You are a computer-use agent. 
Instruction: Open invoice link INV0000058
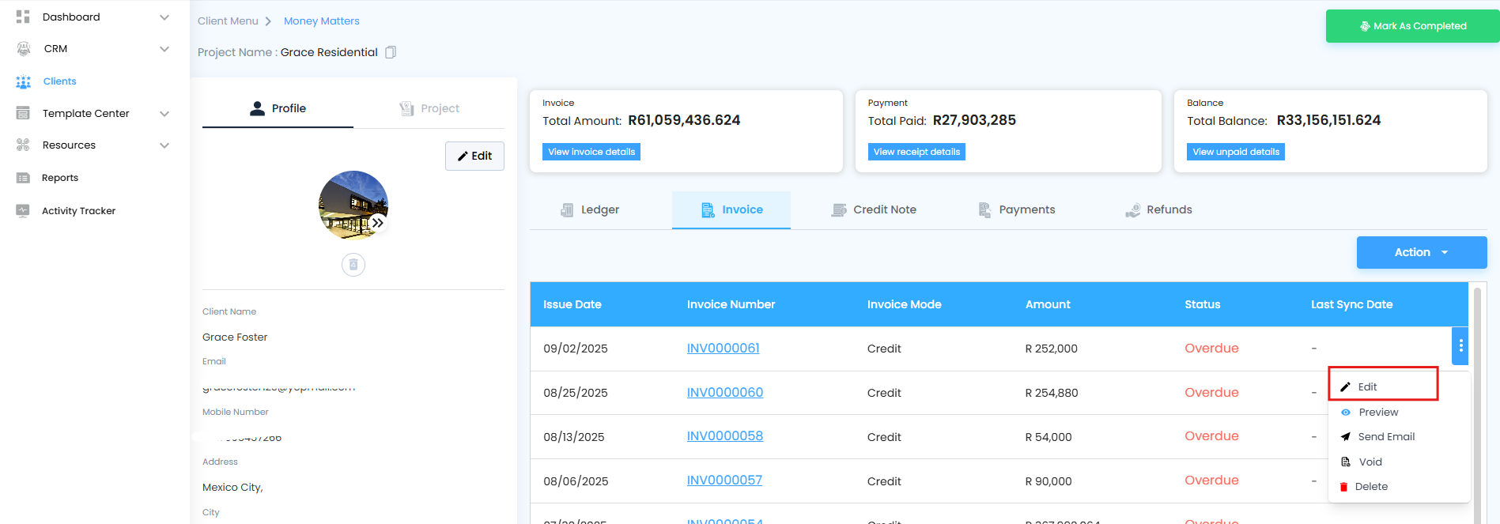click(725, 436)
